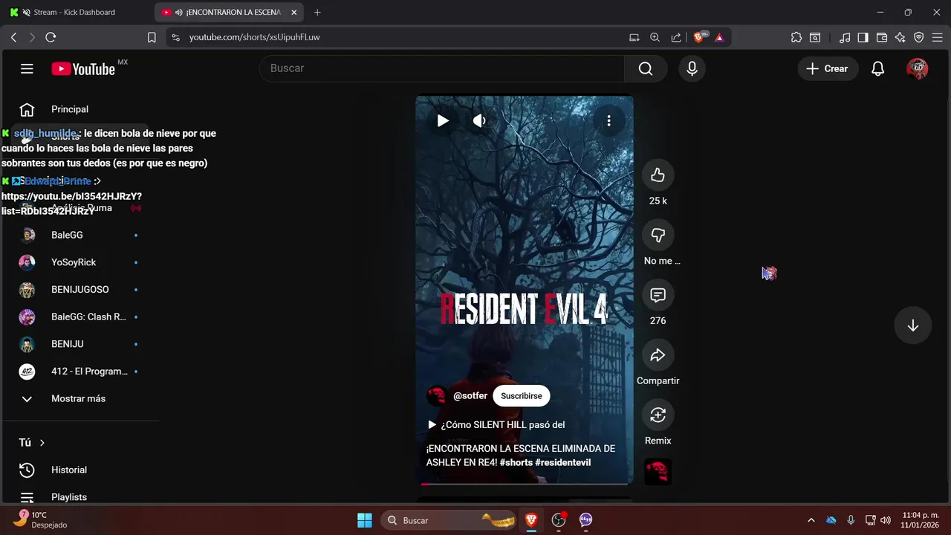Open the short's sound thumbnail
The height and width of the screenshot is (535, 951).
coord(658,472)
